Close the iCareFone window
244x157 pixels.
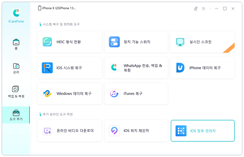[233, 8]
